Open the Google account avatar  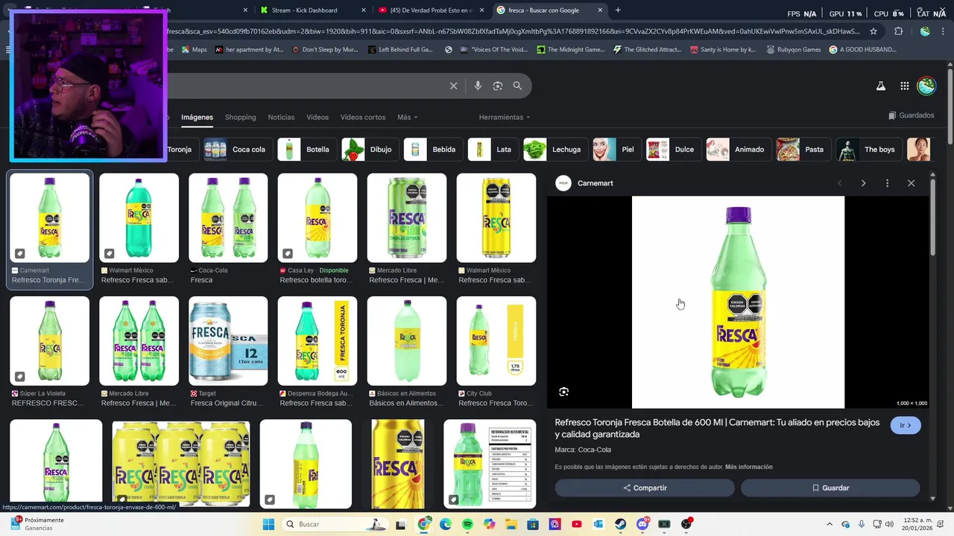tap(926, 86)
